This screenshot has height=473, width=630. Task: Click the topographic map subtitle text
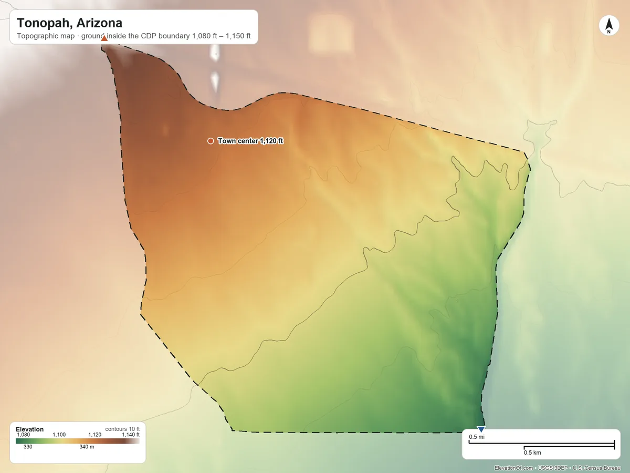134,37
